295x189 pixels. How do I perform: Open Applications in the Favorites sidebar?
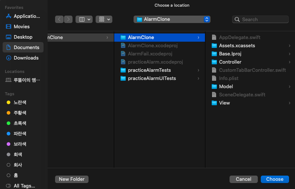pos(23,16)
